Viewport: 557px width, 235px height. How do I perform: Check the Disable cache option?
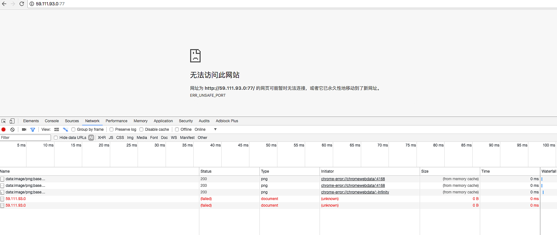[141, 129]
